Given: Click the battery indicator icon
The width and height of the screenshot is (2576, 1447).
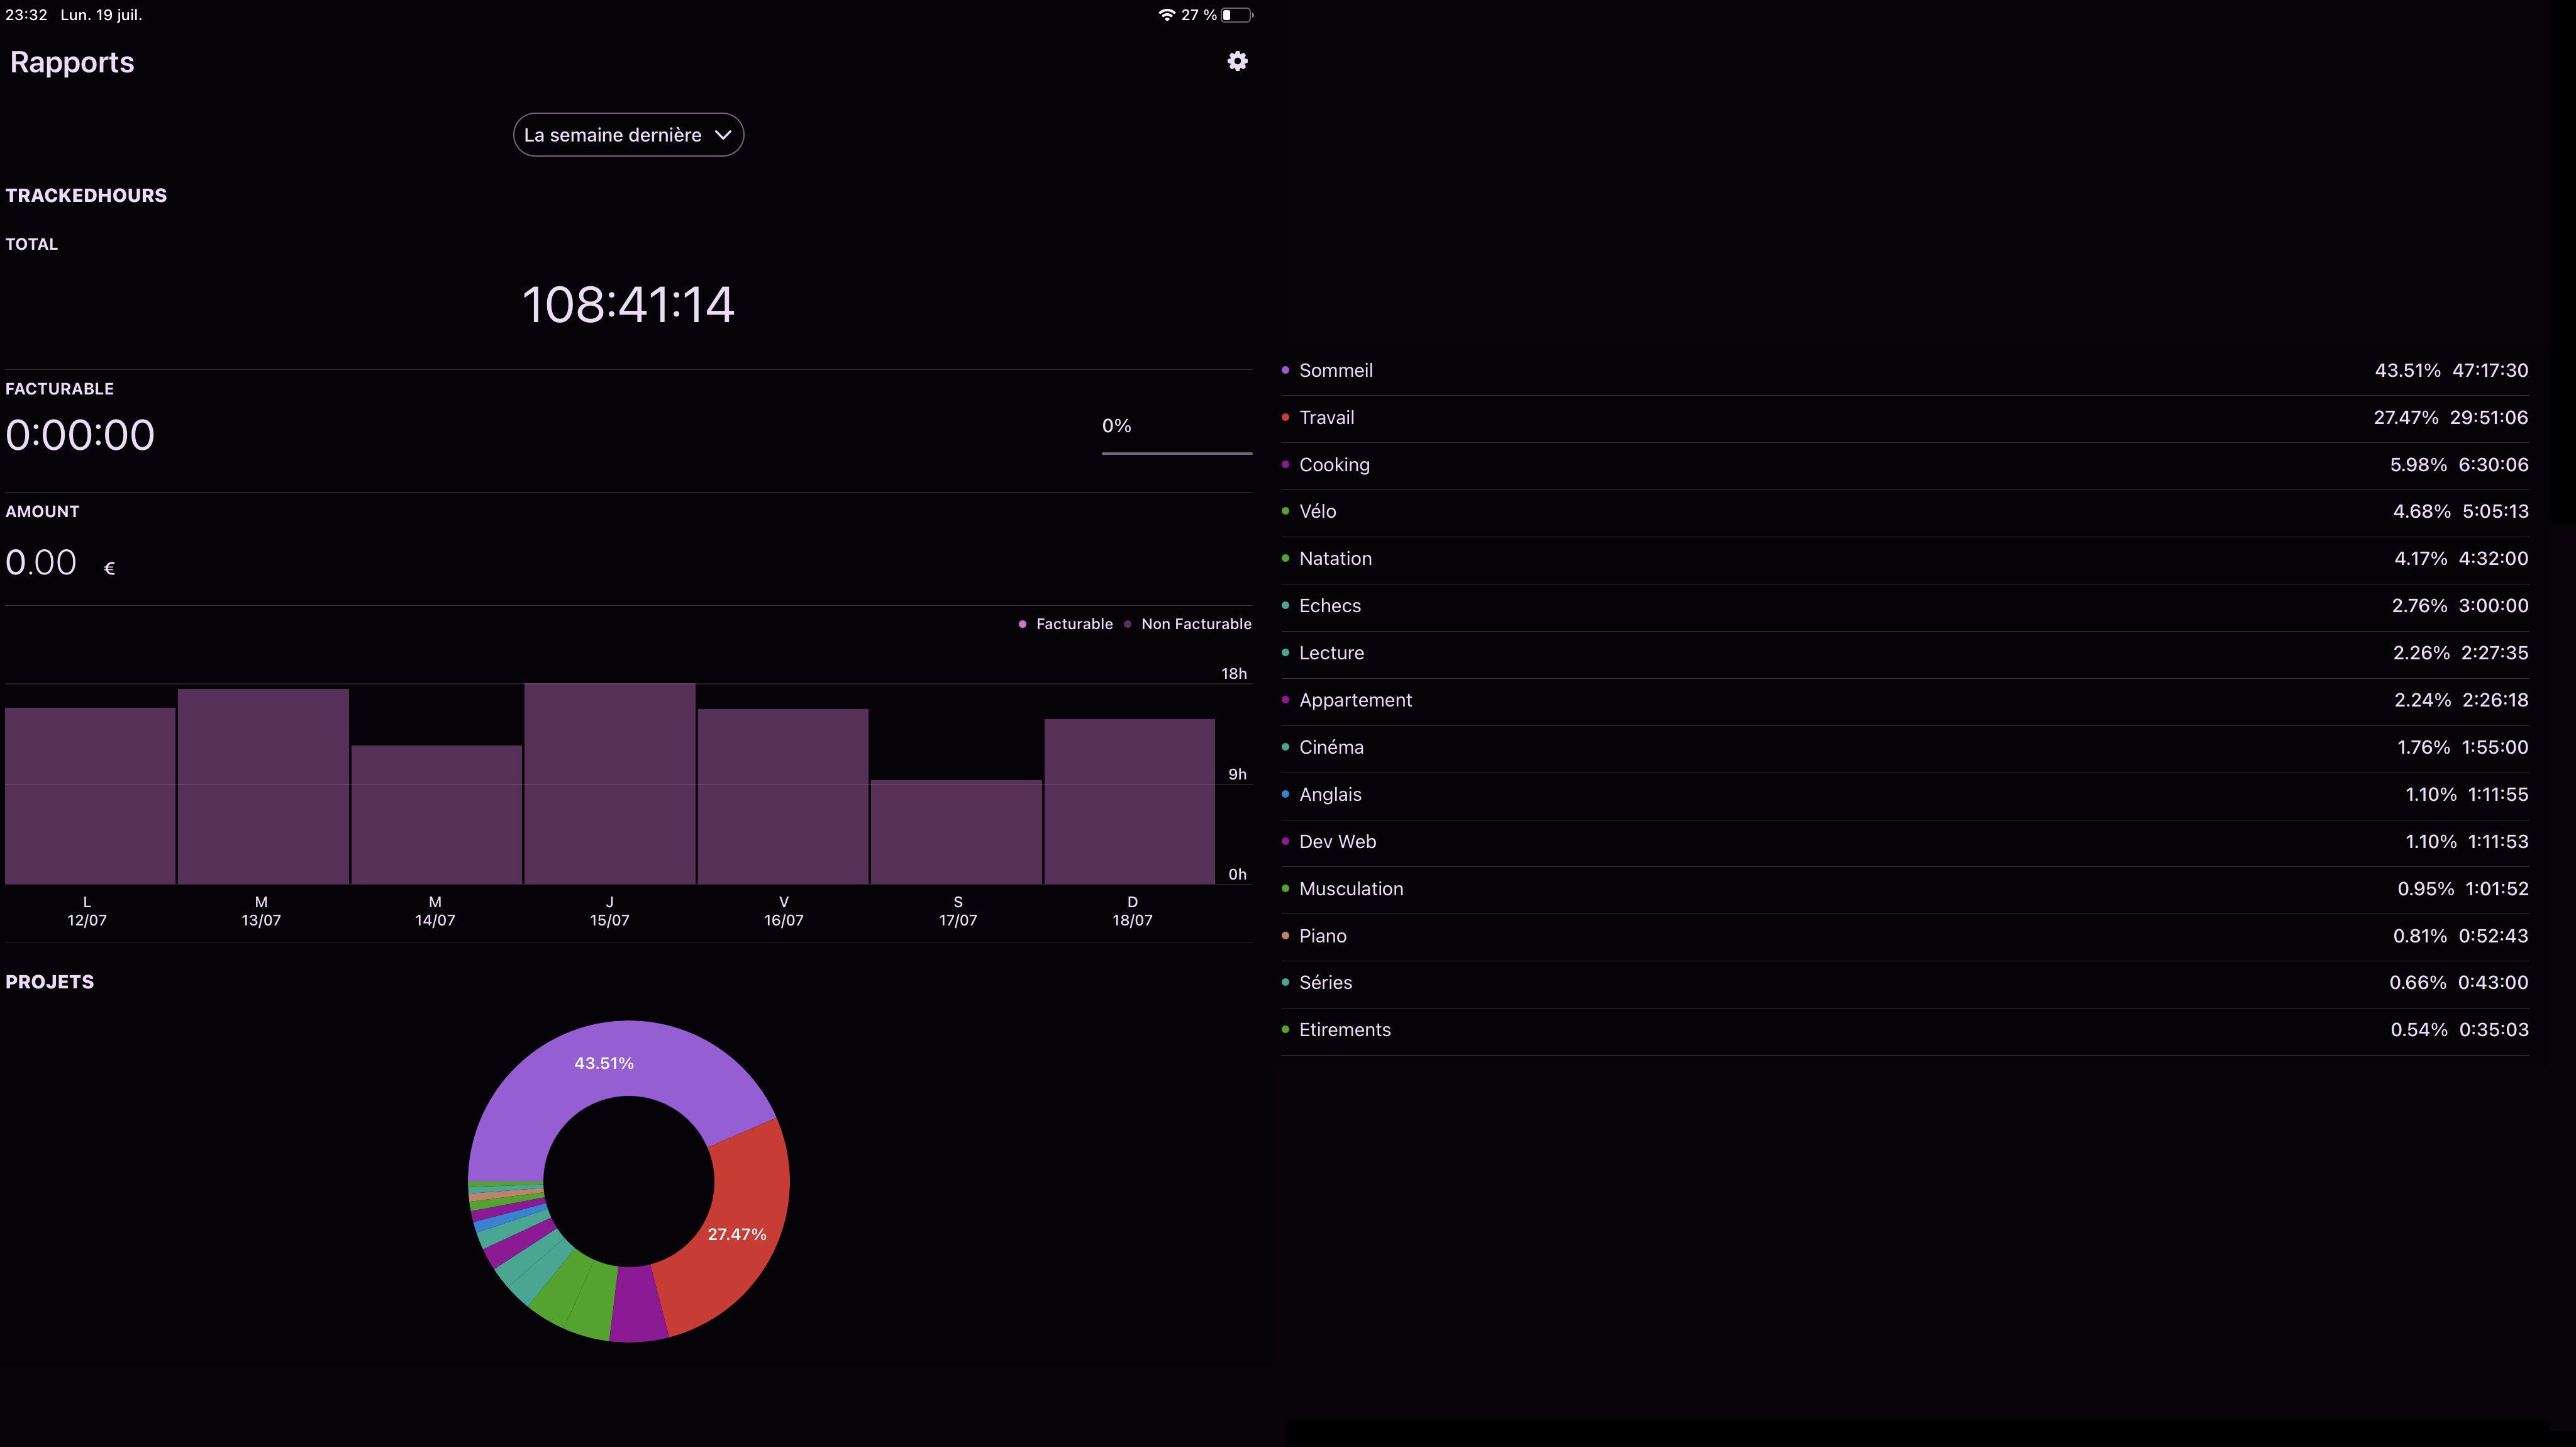Looking at the screenshot, I should (1236, 15).
